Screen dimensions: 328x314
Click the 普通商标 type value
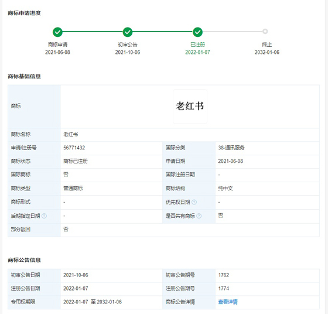point(73,188)
